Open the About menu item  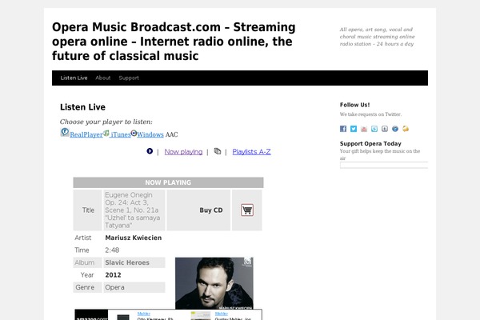coord(103,78)
